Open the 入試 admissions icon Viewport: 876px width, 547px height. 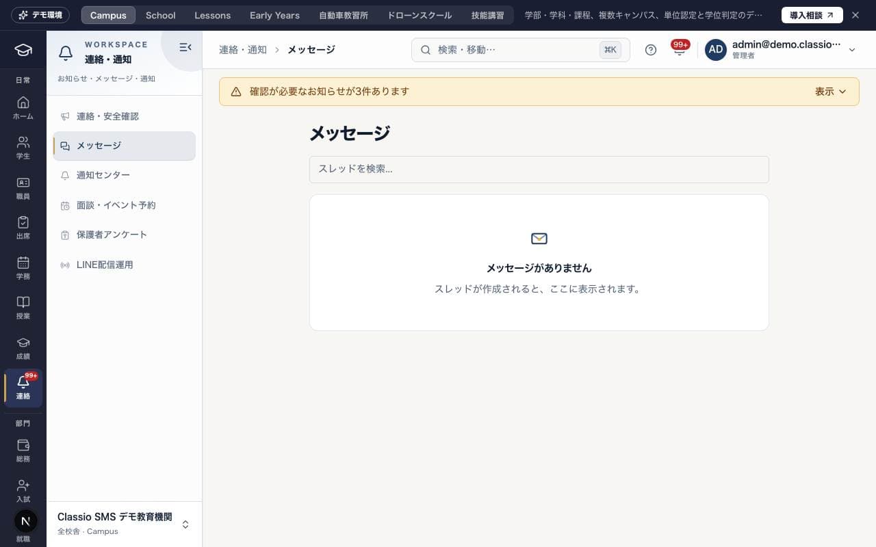coord(23,491)
